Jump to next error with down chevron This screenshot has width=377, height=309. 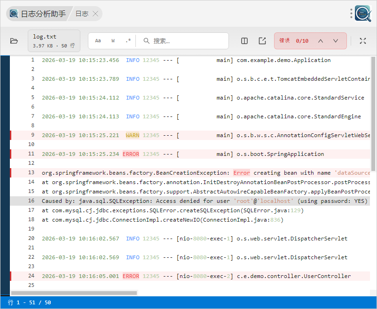click(336, 41)
